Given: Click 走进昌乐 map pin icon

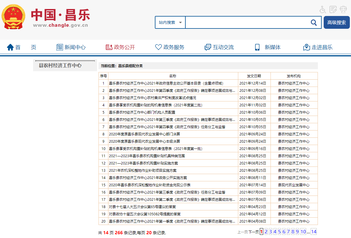Looking at the screenshot, I should coord(307,47).
